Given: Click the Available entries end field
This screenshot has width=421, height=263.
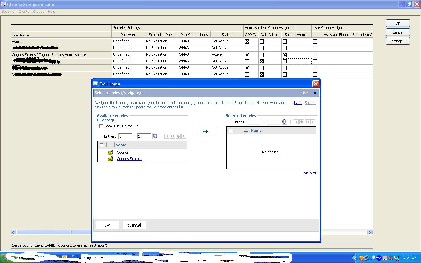Looking at the screenshot, I should [144, 136].
